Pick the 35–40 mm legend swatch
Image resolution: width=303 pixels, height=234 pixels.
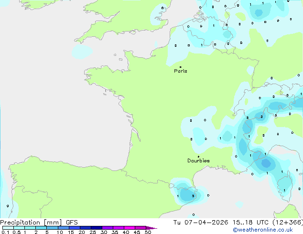(x=118, y=228)
